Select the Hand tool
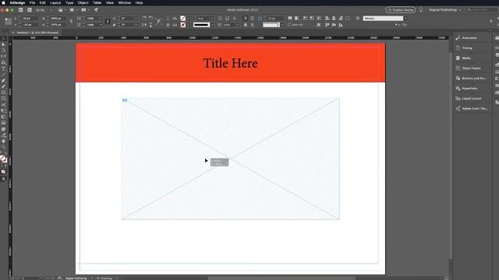 pyautogui.click(x=3, y=141)
